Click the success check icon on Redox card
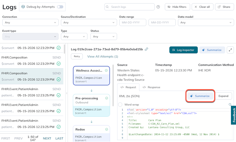 pyautogui.click(x=106, y=129)
